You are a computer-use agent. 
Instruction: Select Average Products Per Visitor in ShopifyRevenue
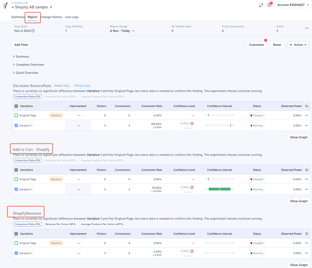(102, 224)
